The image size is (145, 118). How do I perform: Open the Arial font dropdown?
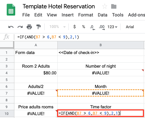pos(130,27)
